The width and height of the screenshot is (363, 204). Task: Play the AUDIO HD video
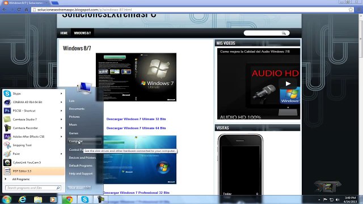tap(288, 83)
